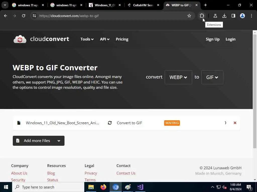Image resolution: width=257 pixels, height=192 pixels.
Task: Open the Chrome downloads icon
Action: [x=224, y=16]
